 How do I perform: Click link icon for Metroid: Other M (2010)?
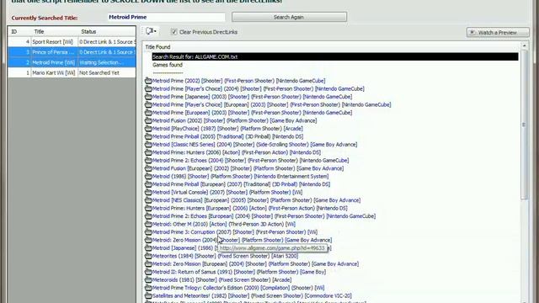pyautogui.click(x=148, y=224)
